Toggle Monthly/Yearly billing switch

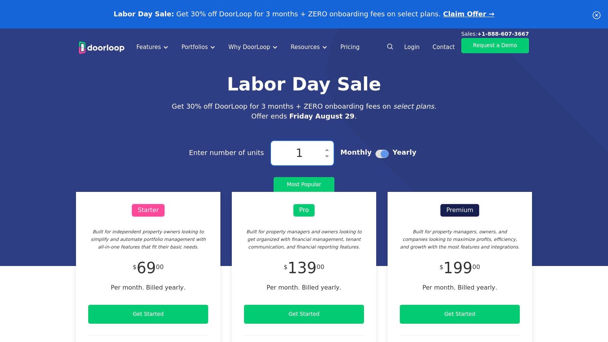[x=382, y=154]
